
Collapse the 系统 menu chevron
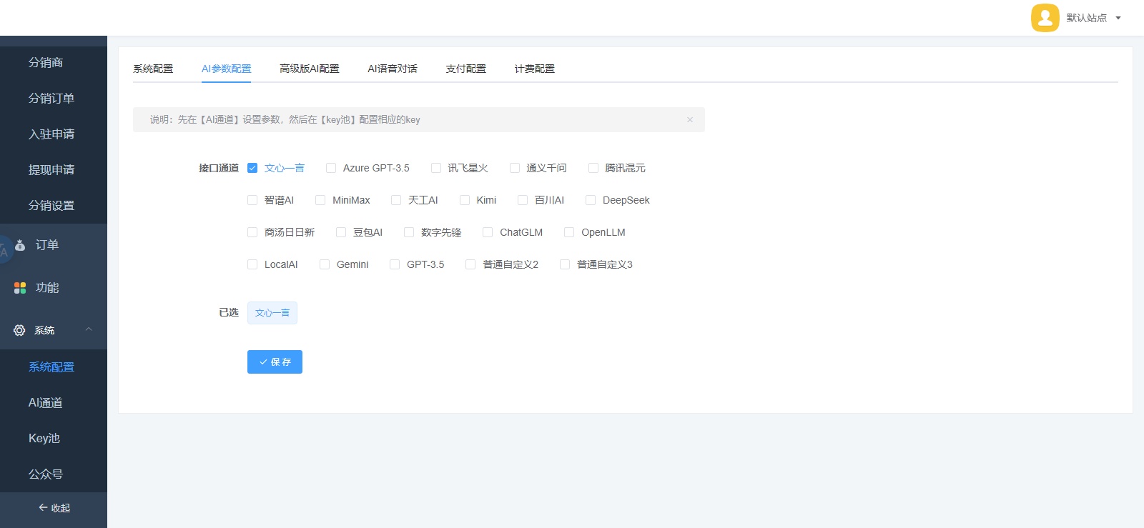[89, 329]
